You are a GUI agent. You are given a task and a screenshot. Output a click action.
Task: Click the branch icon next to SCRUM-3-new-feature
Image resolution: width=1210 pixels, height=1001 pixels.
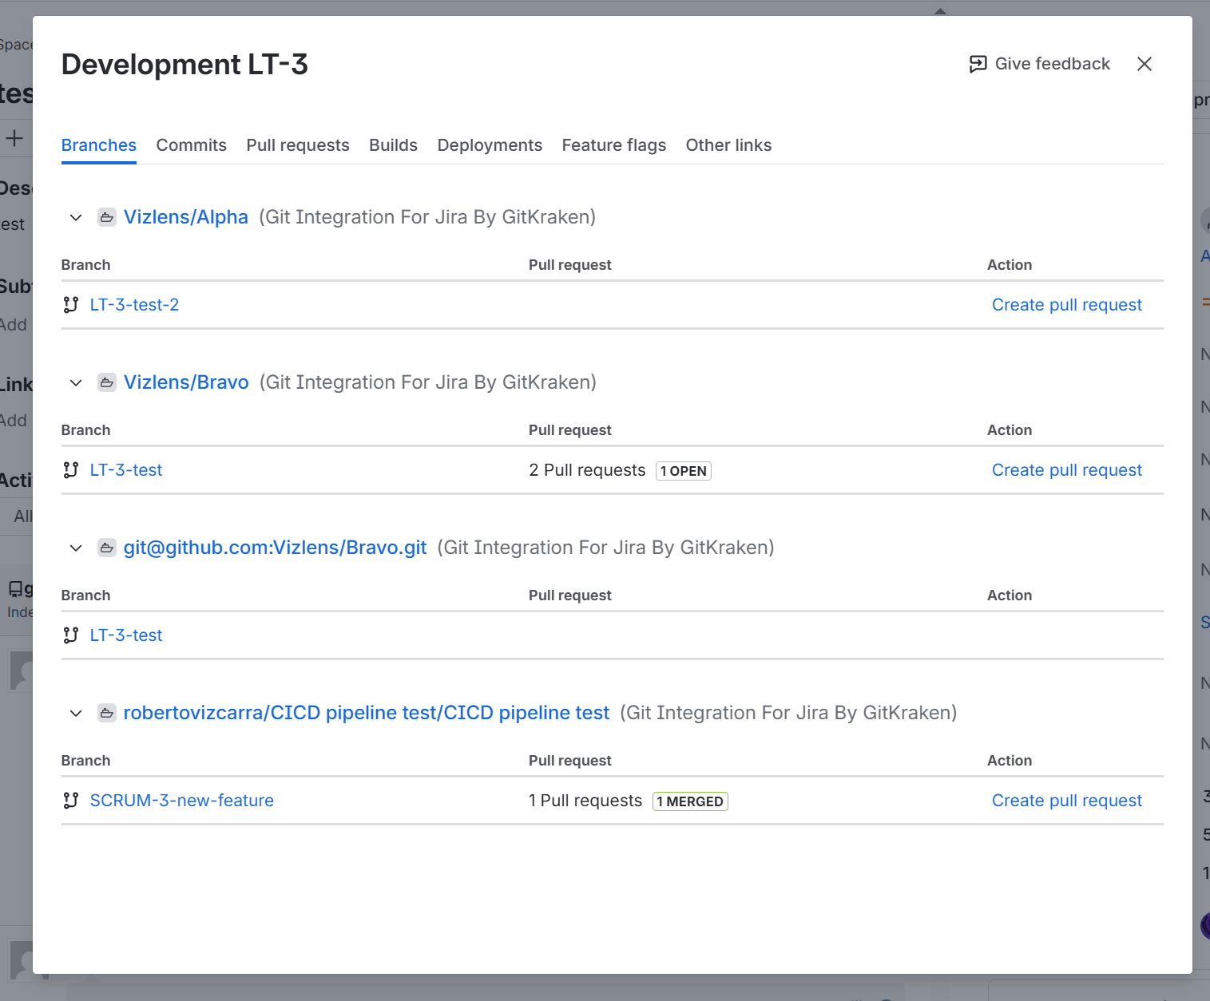pos(71,801)
